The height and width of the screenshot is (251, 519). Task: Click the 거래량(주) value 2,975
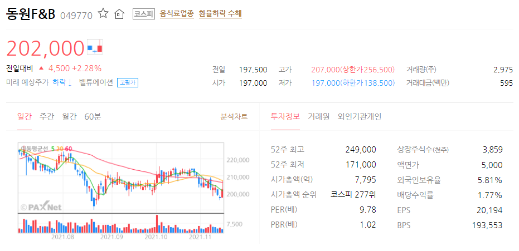(x=503, y=70)
